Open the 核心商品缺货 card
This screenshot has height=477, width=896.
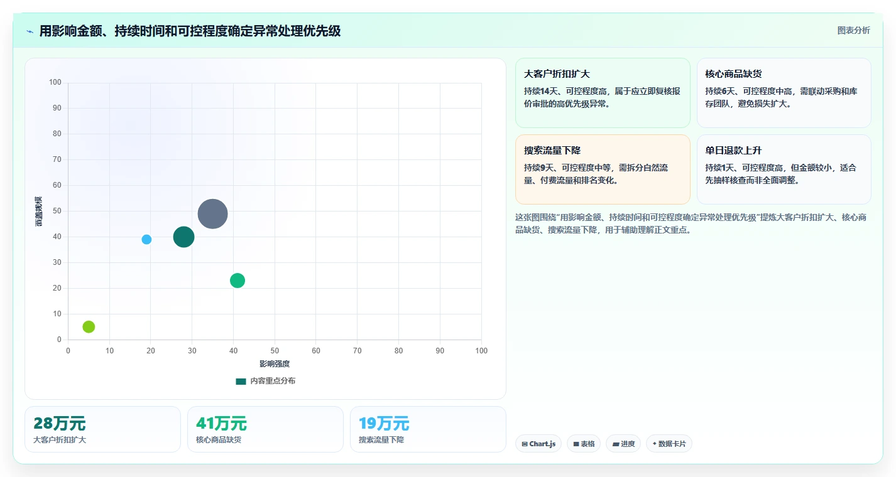click(784, 93)
